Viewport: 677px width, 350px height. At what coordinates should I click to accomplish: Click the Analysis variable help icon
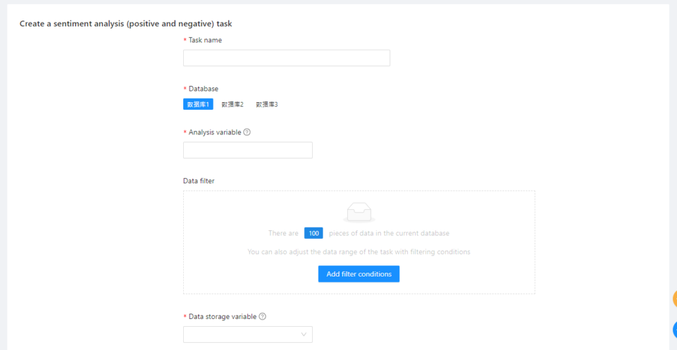click(x=247, y=132)
